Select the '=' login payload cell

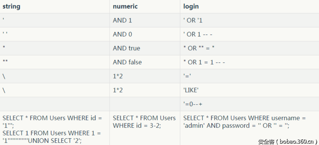click(187, 76)
